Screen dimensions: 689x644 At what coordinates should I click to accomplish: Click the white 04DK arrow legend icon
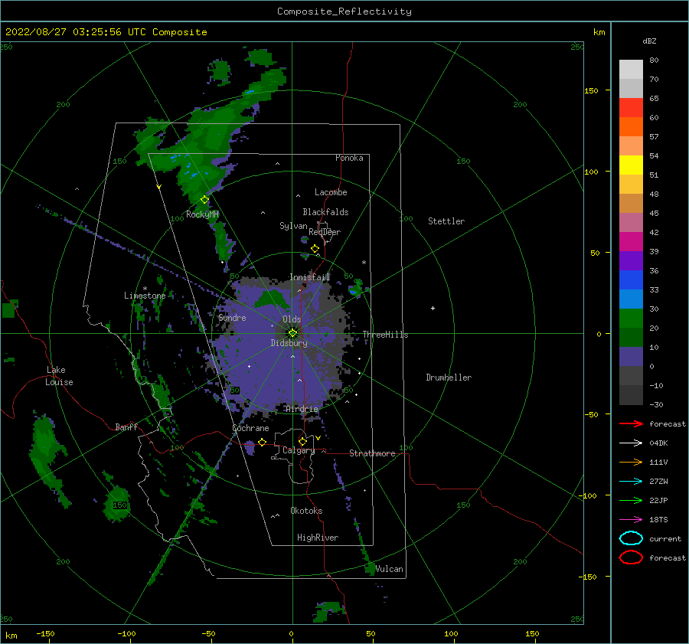631,443
